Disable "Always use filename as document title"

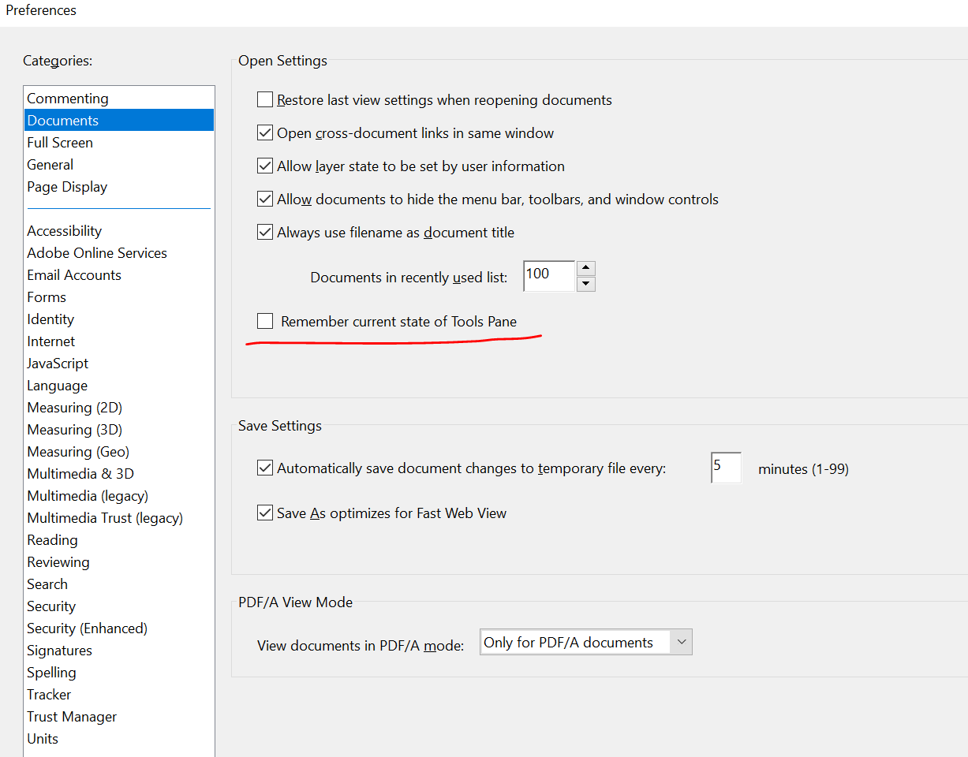point(265,232)
